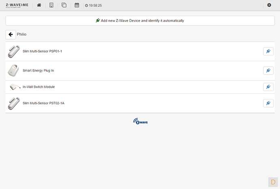This screenshot has width=280, height=189.
Task: Open the home dashboard icon
Action: pyautogui.click(x=39, y=5)
